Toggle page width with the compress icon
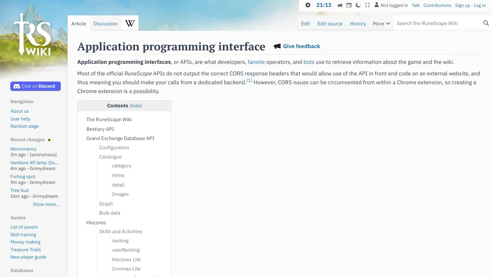Screen dimensions: 492x277 367,5
